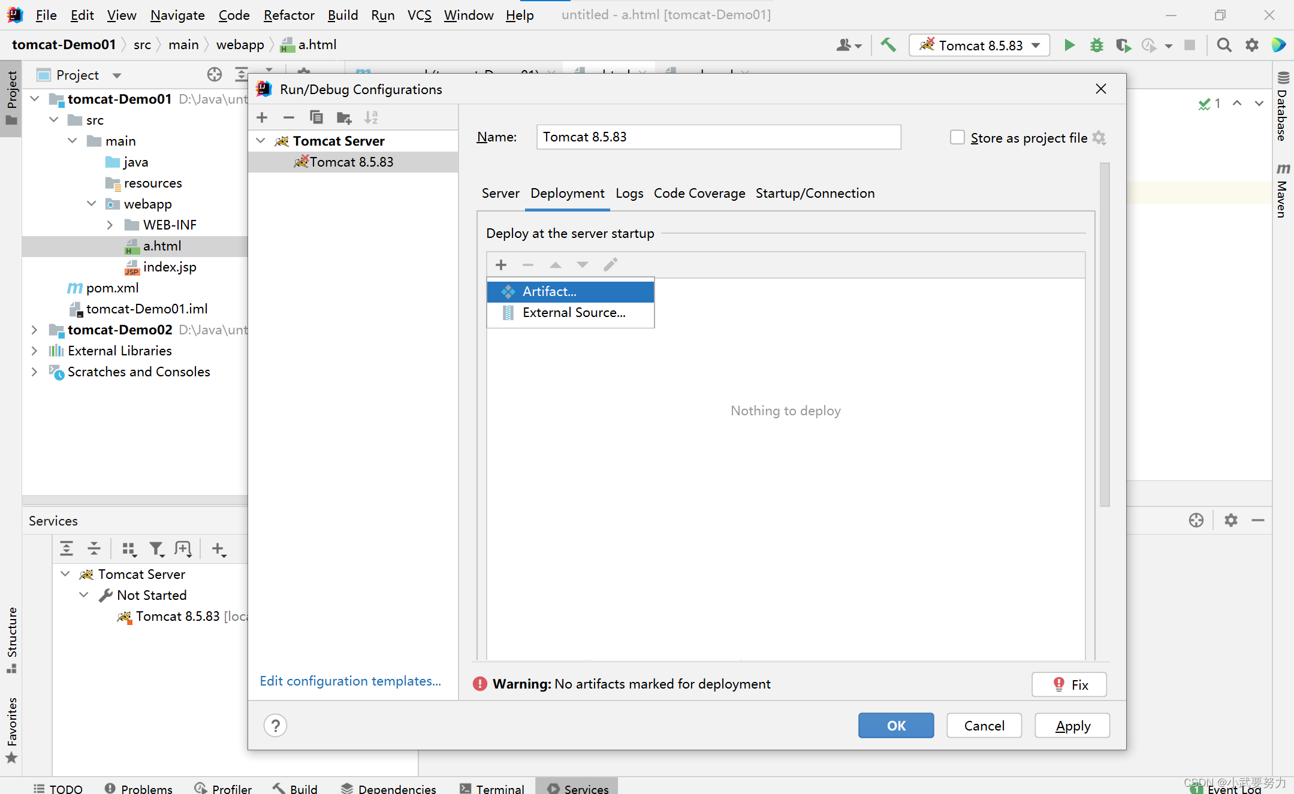The width and height of the screenshot is (1294, 794).
Task: Click the Services filter icon
Action: coord(156,549)
